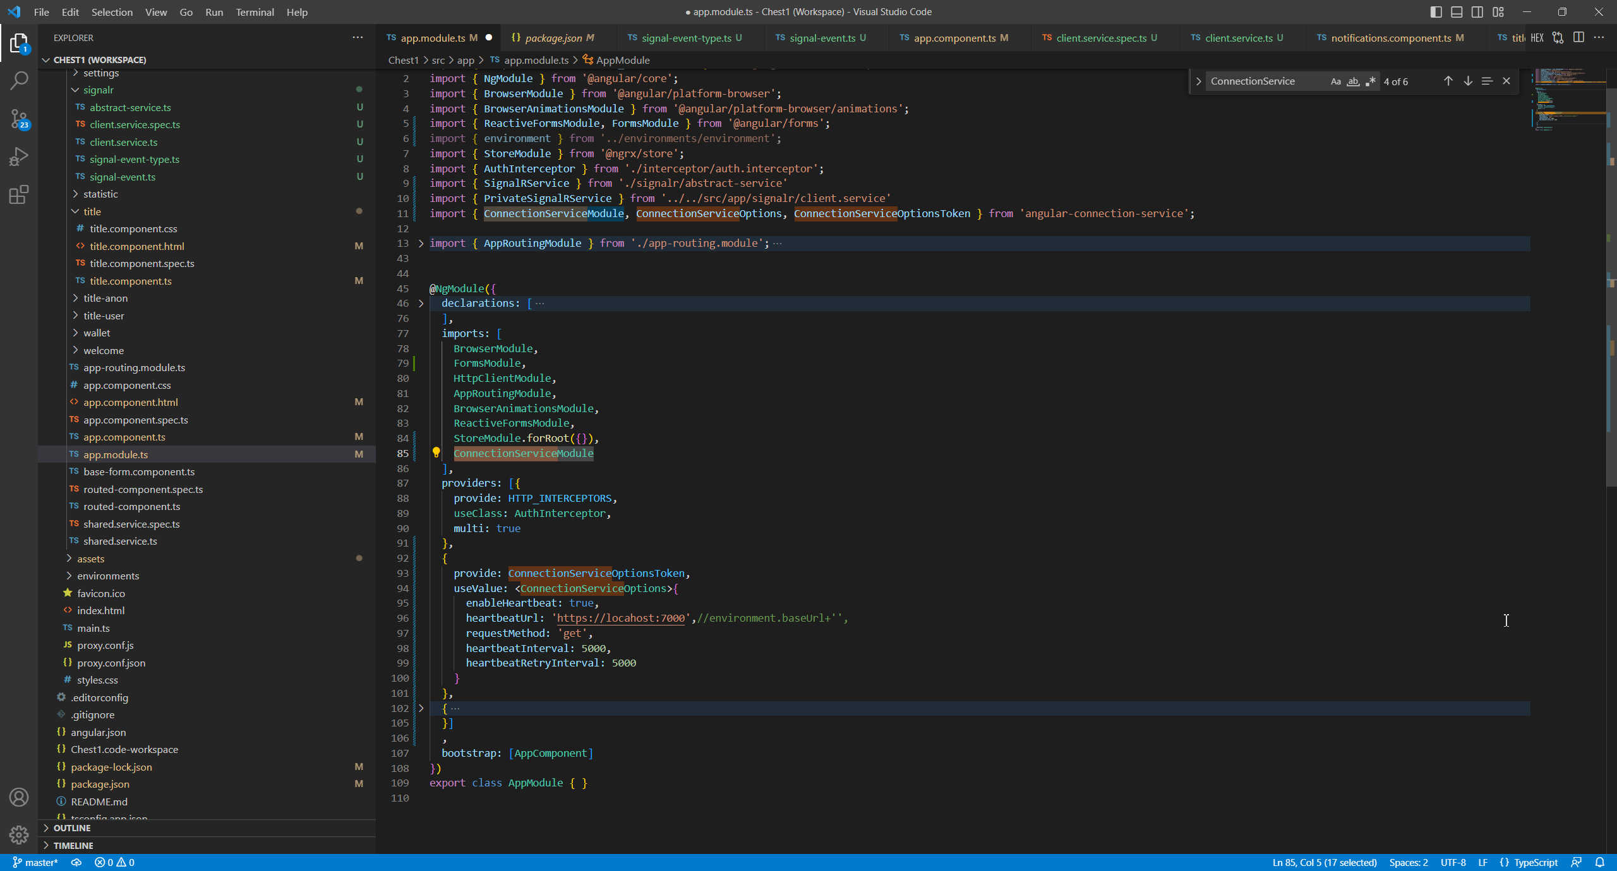Viewport: 1617px width, 871px height.
Task: Open the Run and Debug view
Action: pyautogui.click(x=19, y=157)
